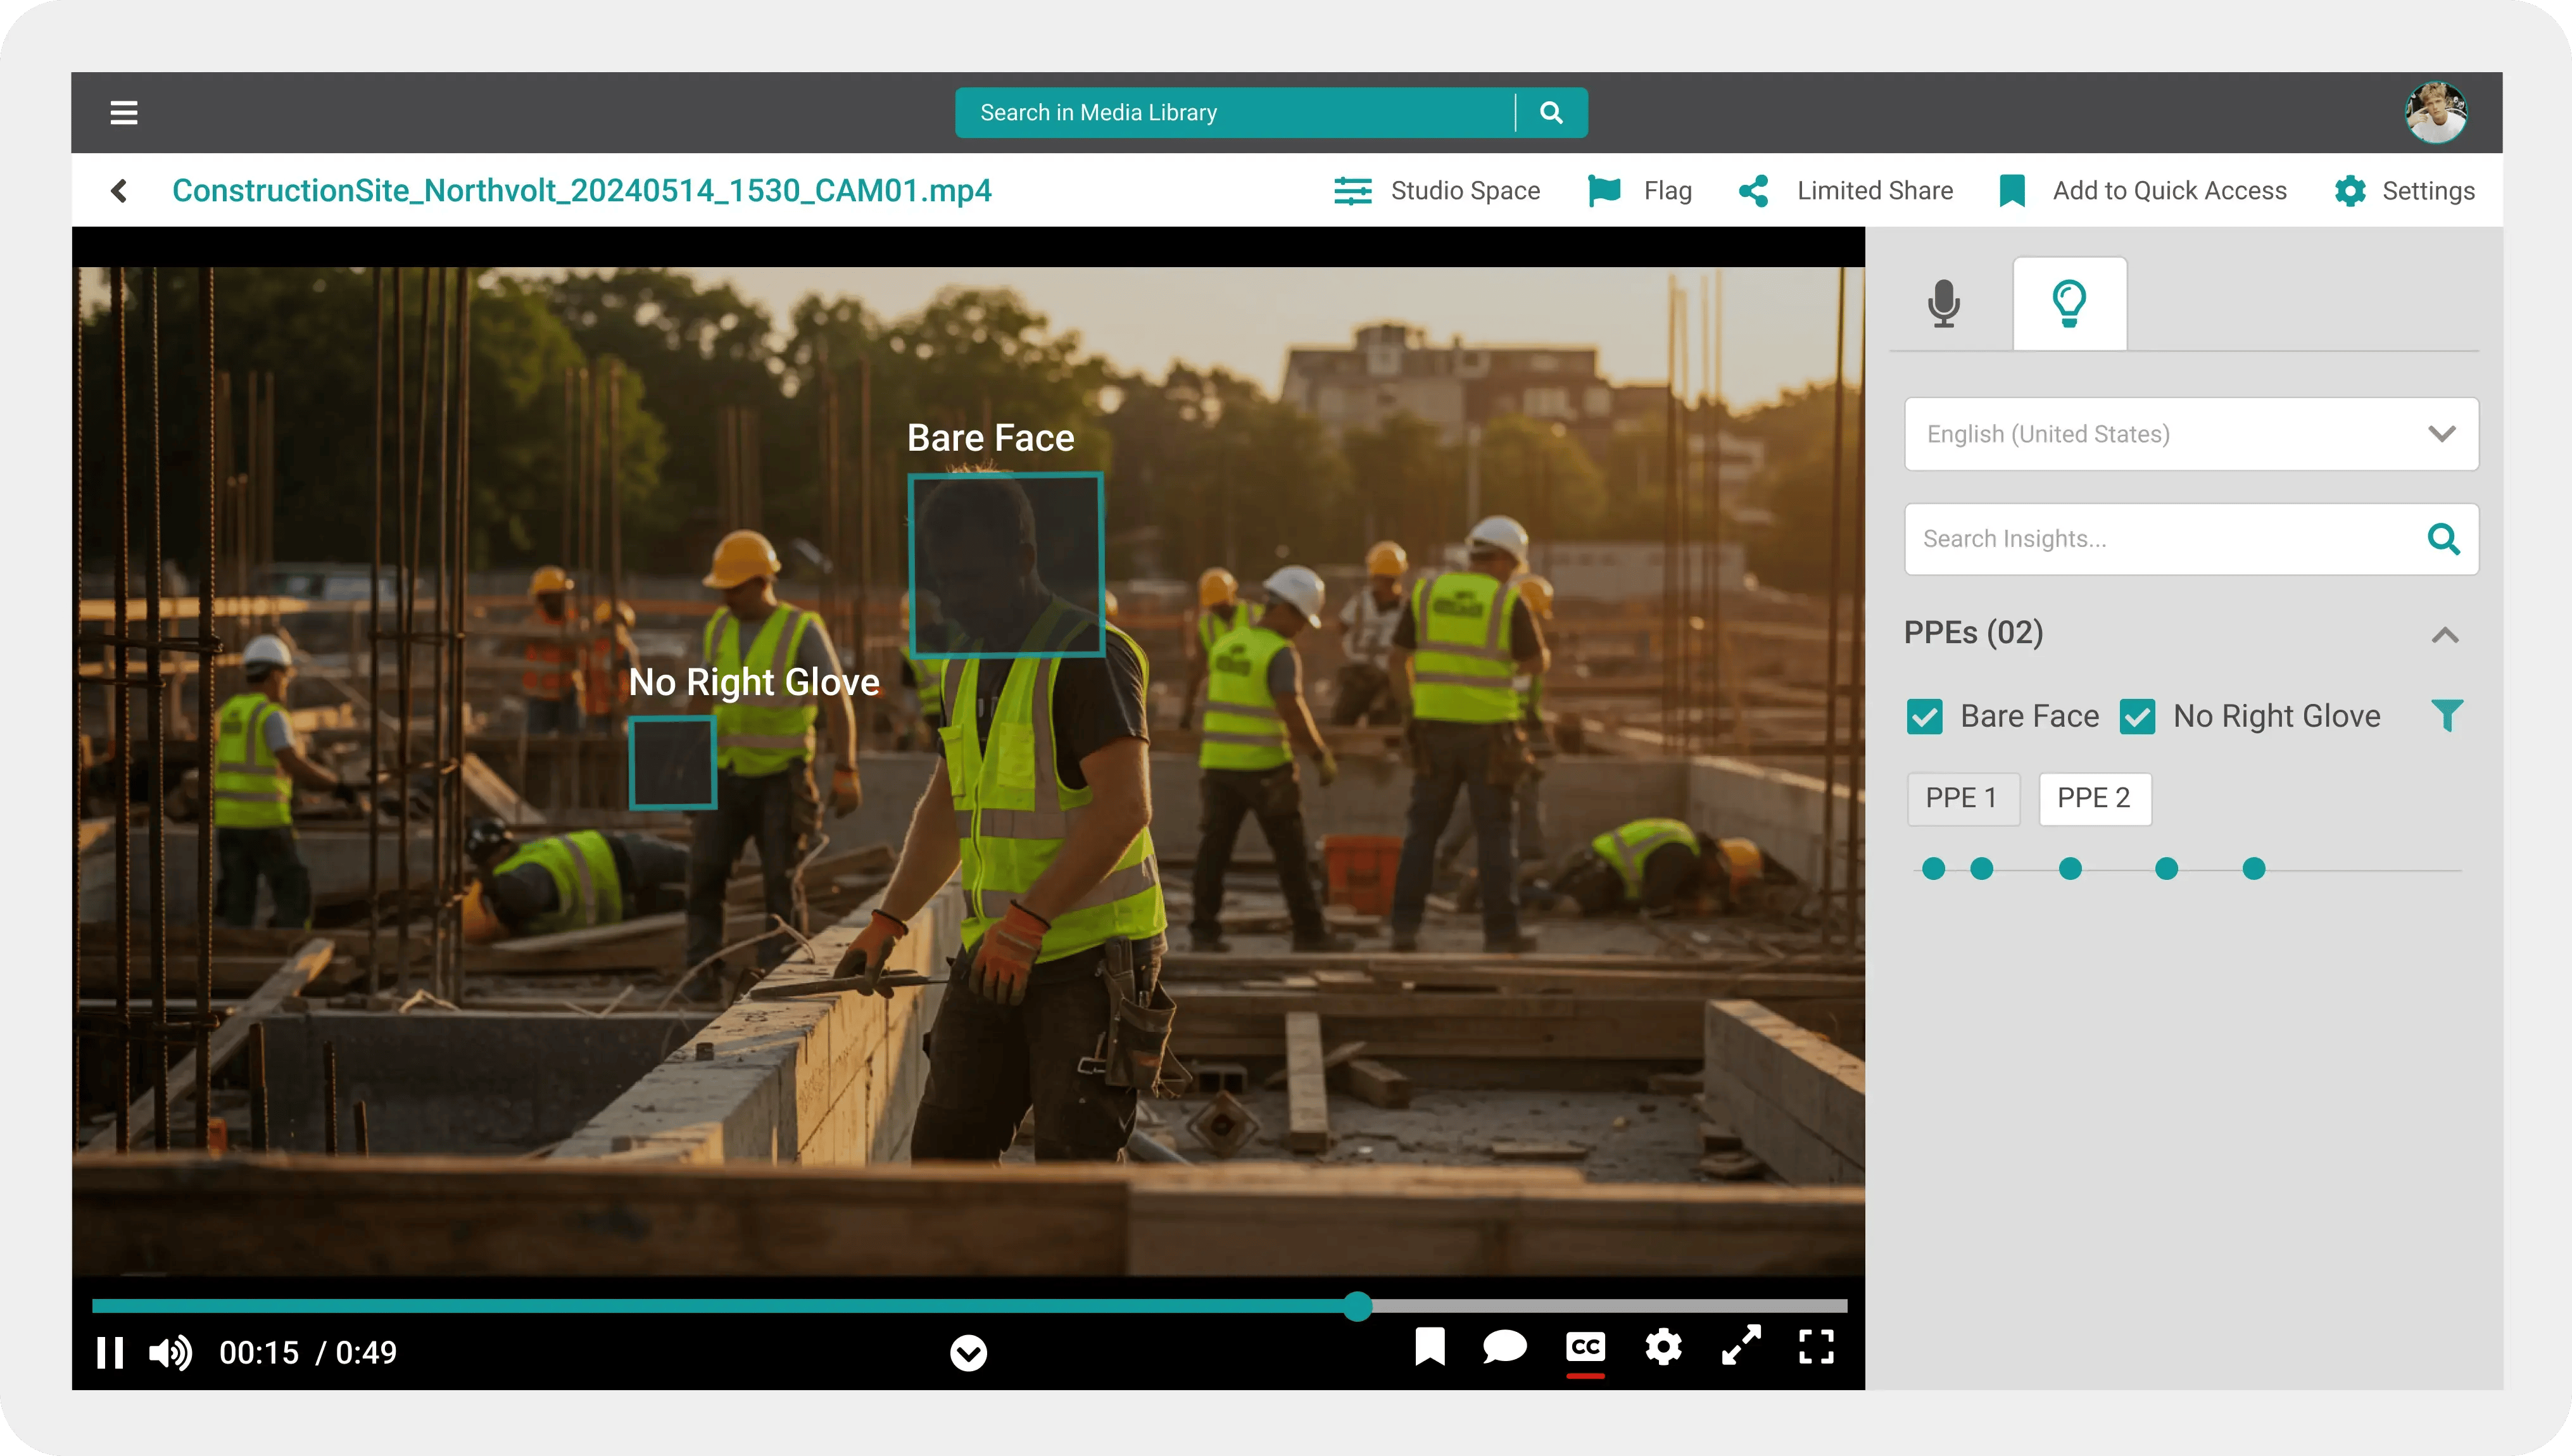Image resolution: width=2572 pixels, height=1456 pixels.
Task: Jump to the fourth PPE timeline dot
Action: [2166, 869]
